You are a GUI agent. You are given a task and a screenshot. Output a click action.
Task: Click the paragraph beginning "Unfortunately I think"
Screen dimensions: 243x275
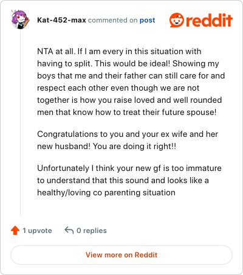129,180
